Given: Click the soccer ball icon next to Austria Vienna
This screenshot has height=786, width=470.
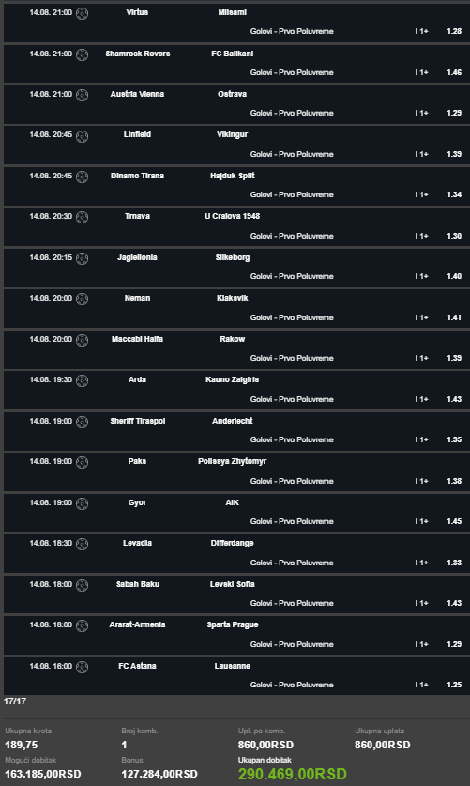Looking at the screenshot, I should 83,95.
